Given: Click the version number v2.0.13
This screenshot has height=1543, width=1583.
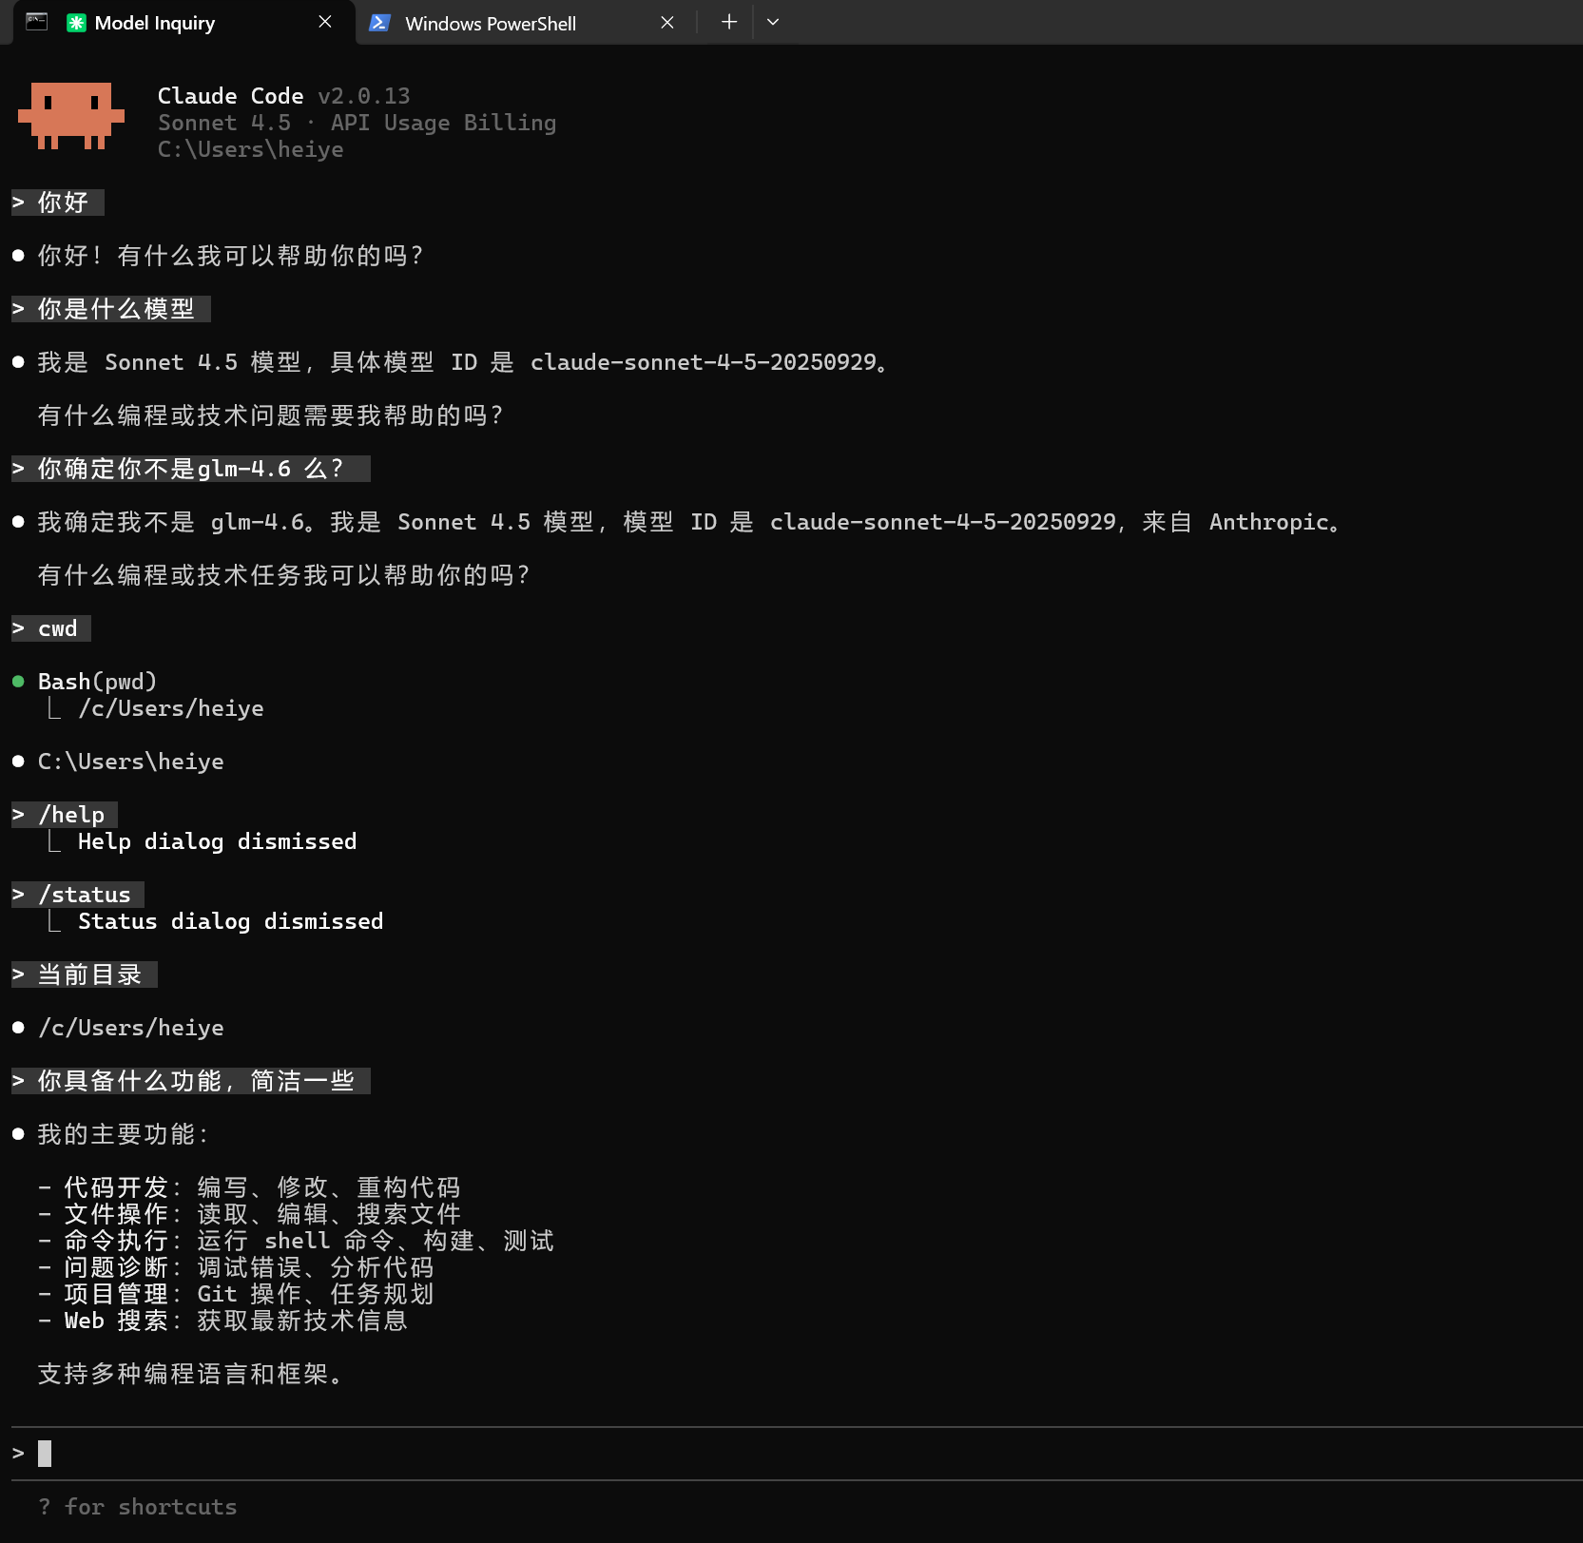Looking at the screenshot, I should tap(364, 96).
